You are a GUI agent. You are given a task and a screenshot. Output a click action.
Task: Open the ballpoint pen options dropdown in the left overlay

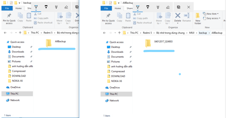[36, 10]
